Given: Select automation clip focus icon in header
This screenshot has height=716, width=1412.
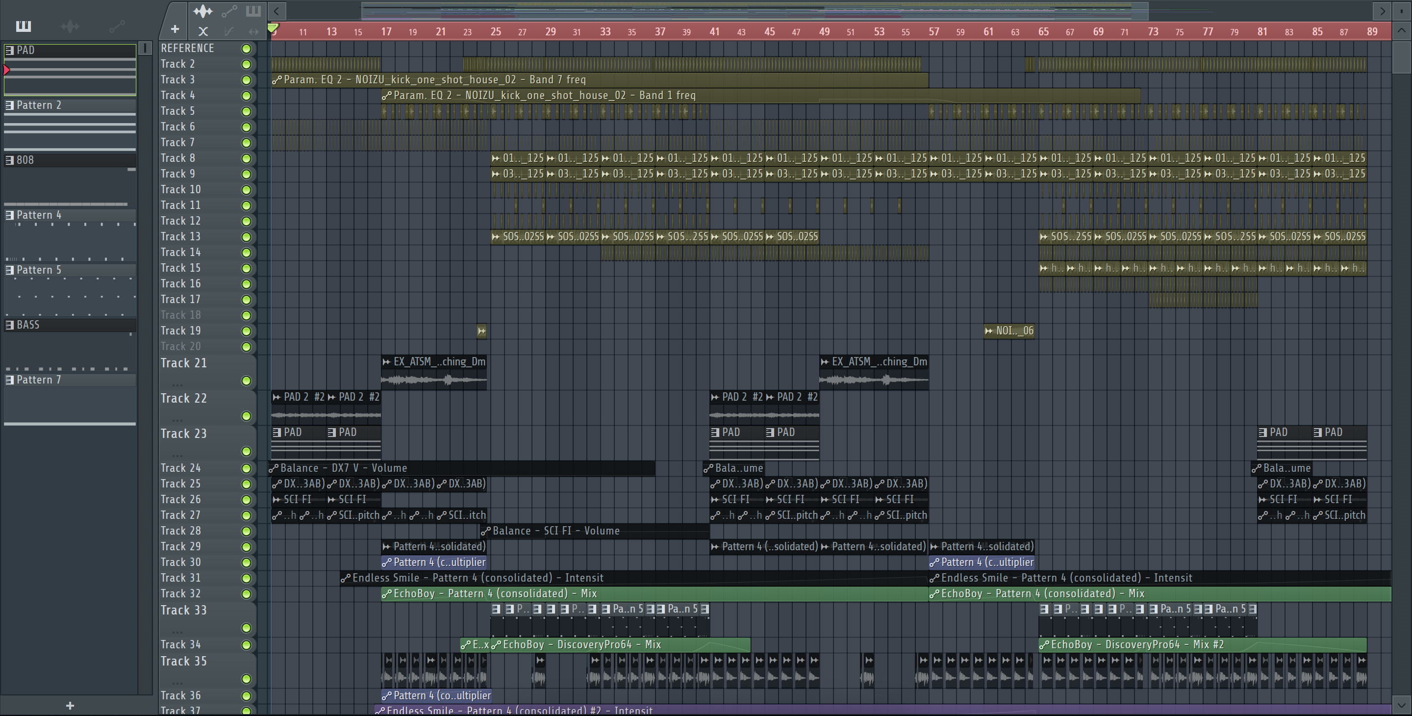Looking at the screenshot, I should coord(229,11).
